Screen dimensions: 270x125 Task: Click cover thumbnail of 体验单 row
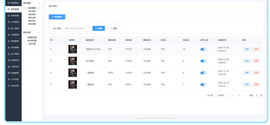point(73,49)
